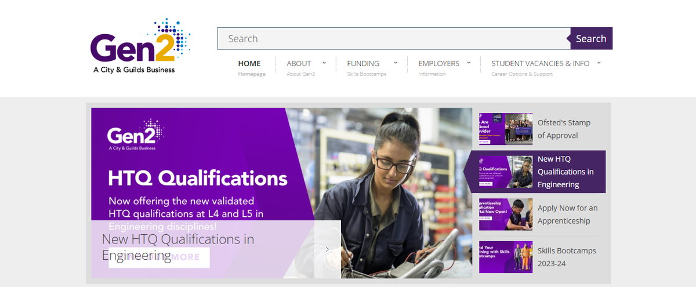Click the Homepage subtitle under HOME
This screenshot has width=696, height=287.
[252, 74]
